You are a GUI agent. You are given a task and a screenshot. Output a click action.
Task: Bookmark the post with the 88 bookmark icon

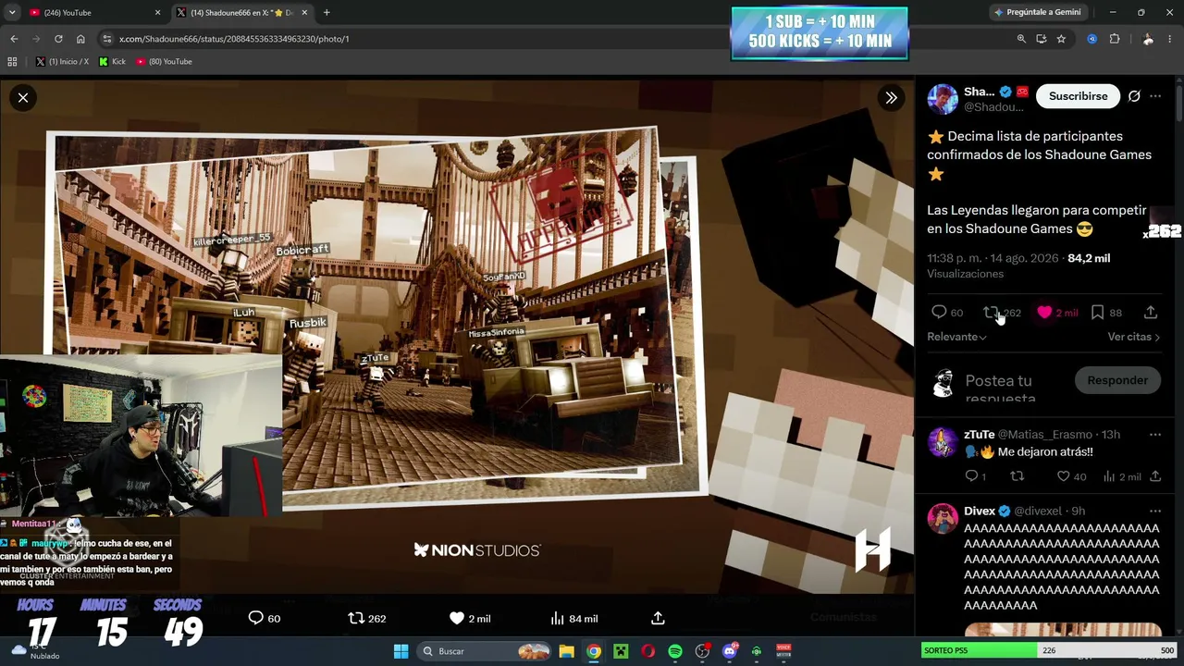point(1097,313)
